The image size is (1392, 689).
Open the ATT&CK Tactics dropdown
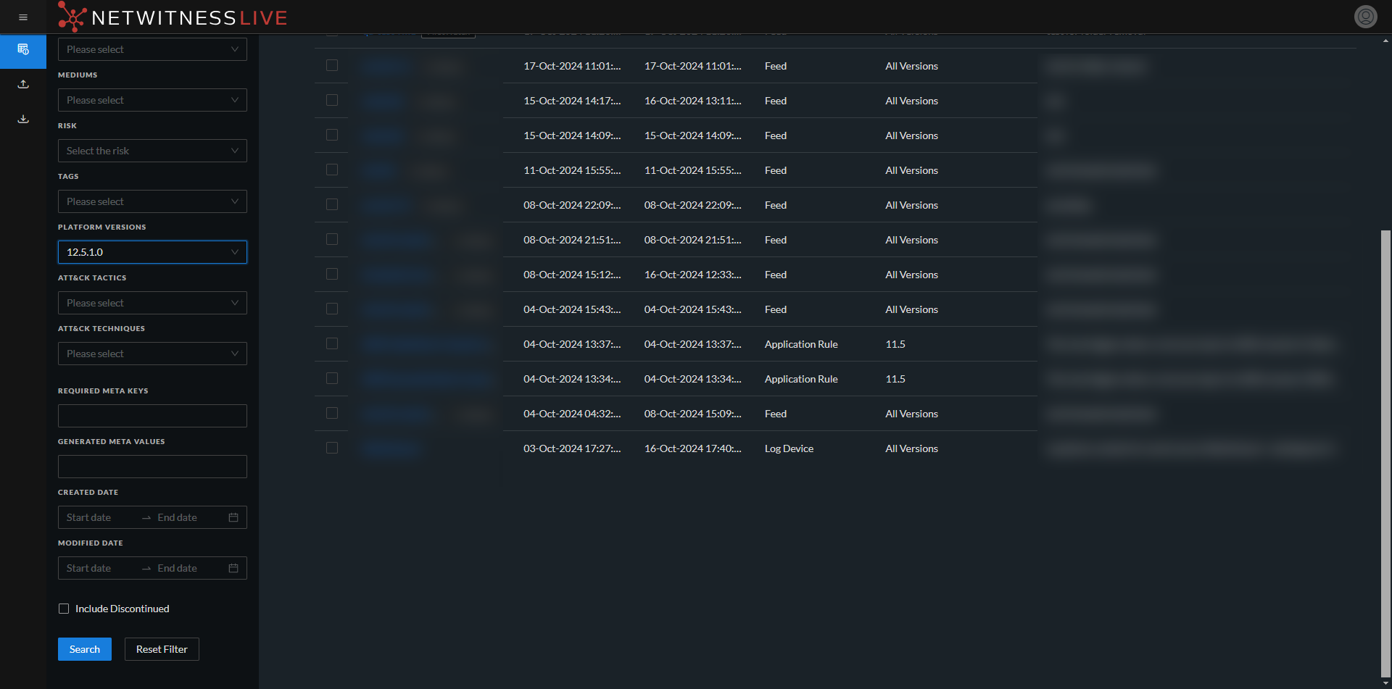(152, 302)
